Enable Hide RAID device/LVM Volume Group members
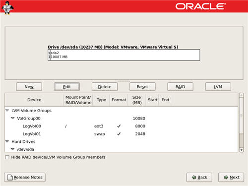Image resolution: width=248 pixels, height=186 pixels. (x=7, y=157)
